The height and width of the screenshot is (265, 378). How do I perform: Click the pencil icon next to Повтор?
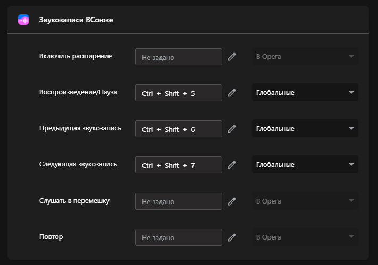click(232, 237)
